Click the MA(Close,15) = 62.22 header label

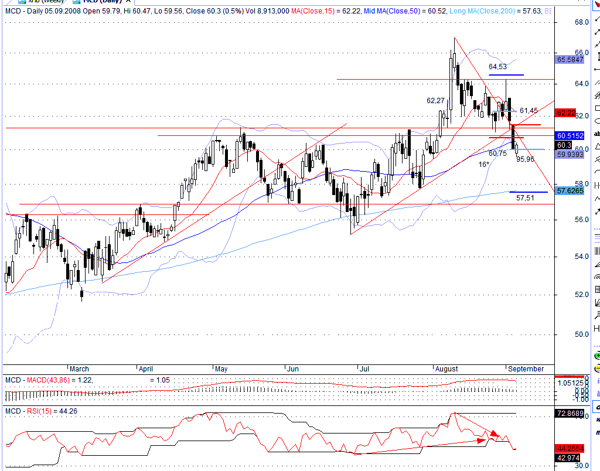(x=326, y=11)
